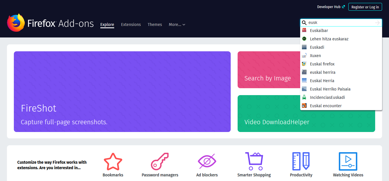Open the Productivity ruler and pencil icon
Image resolution: width=389 pixels, height=181 pixels.
[301, 161]
